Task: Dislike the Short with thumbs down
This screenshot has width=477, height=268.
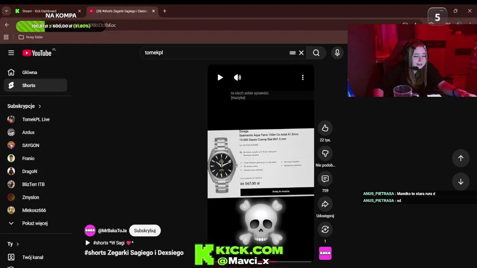Action: point(325,153)
